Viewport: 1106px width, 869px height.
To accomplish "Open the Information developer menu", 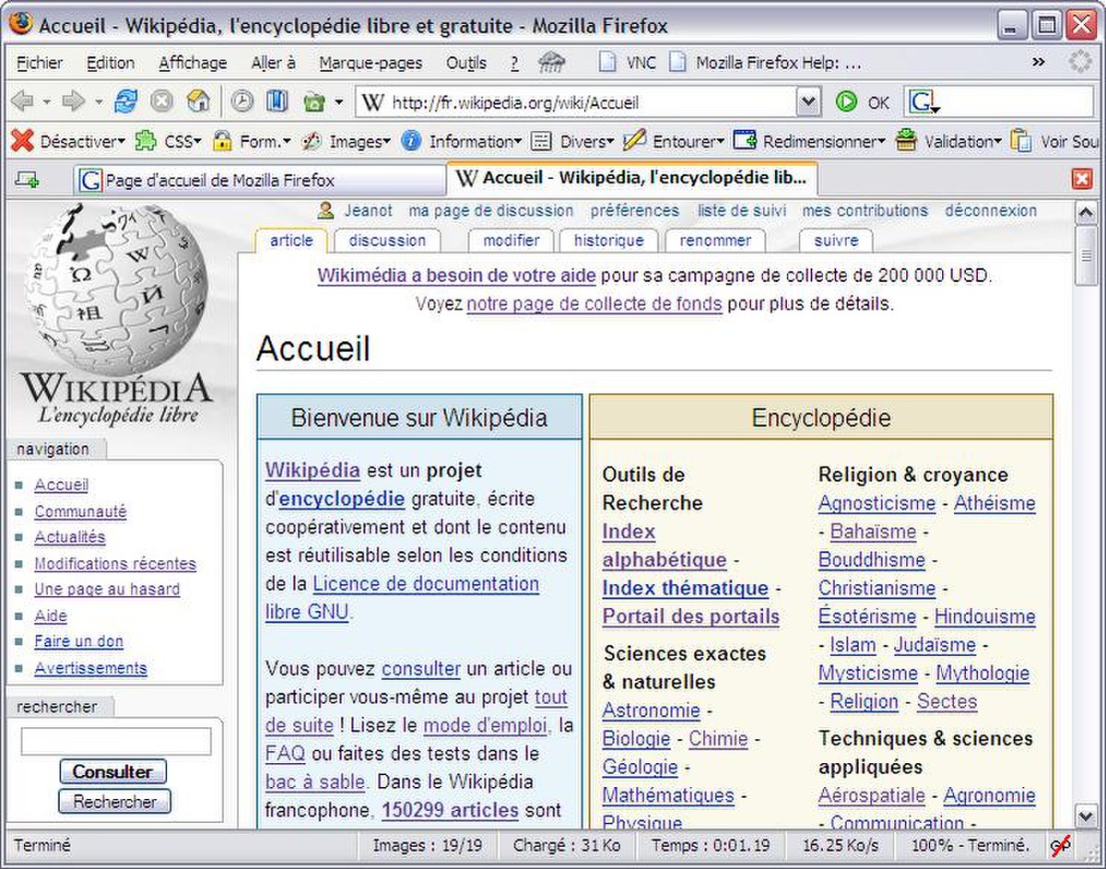I will pyautogui.click(x=462, y=141).
